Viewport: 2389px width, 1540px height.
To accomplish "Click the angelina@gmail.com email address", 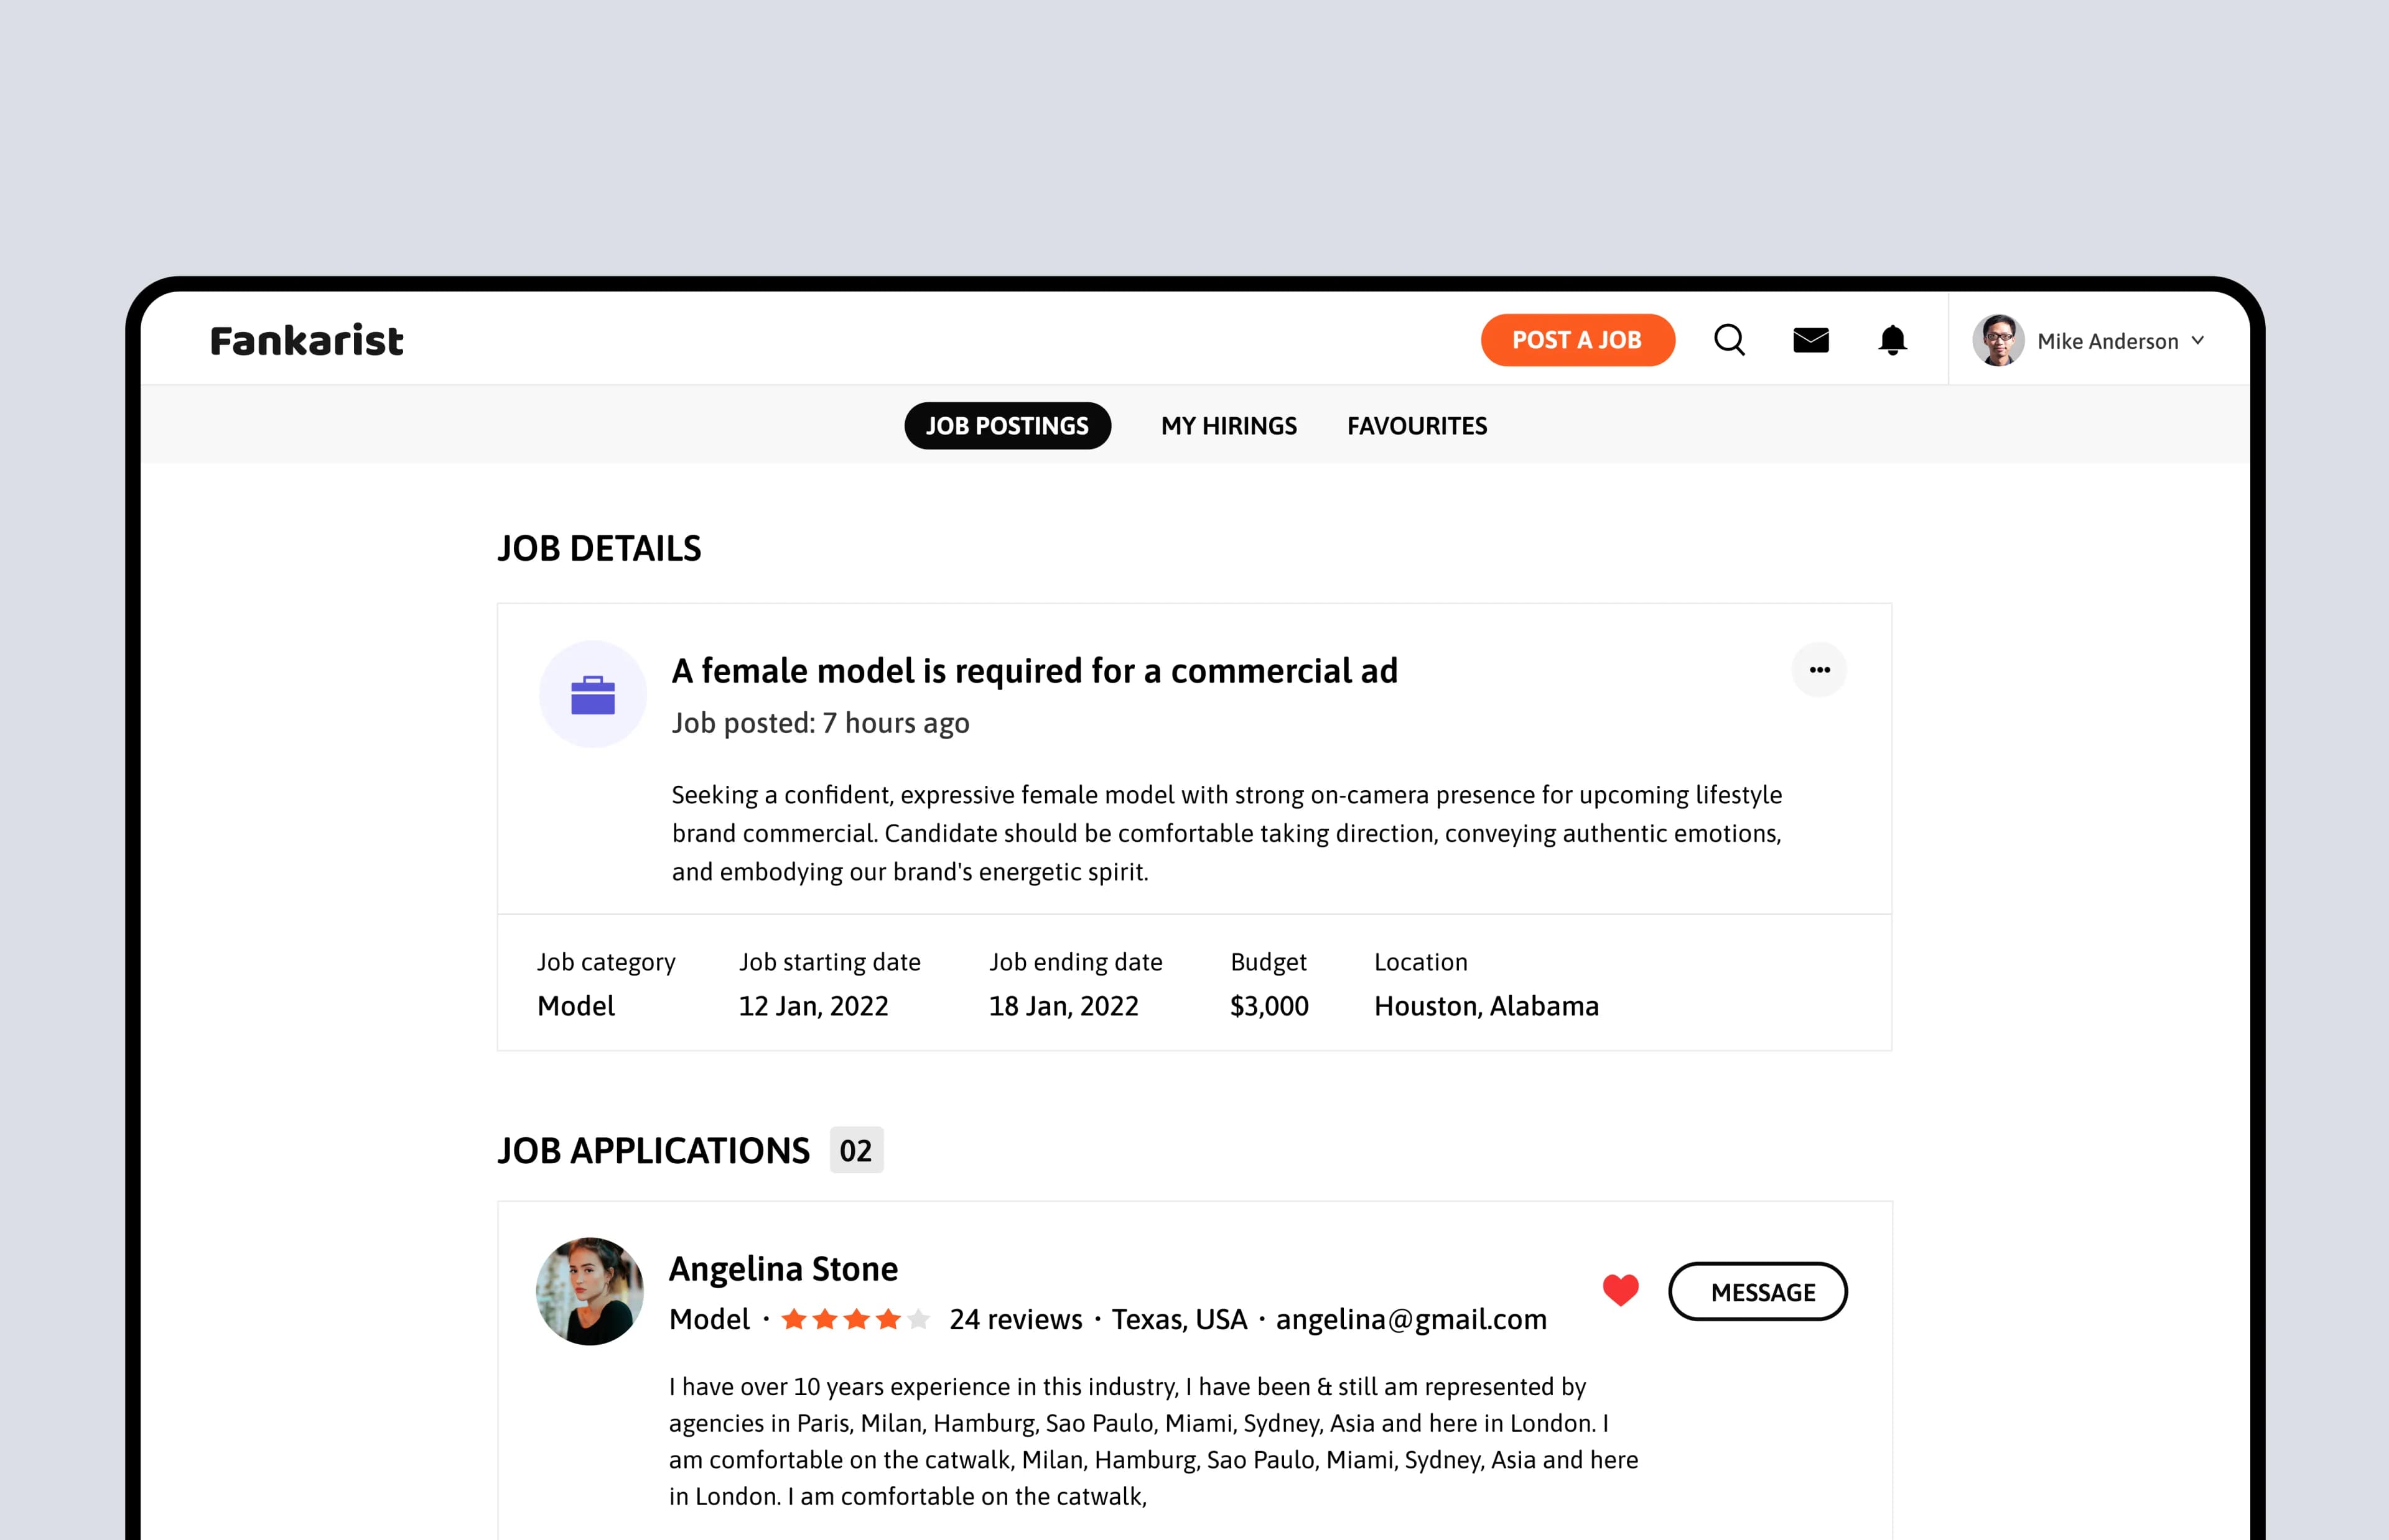I will pyautogui.click(x=1410, y=1319).
